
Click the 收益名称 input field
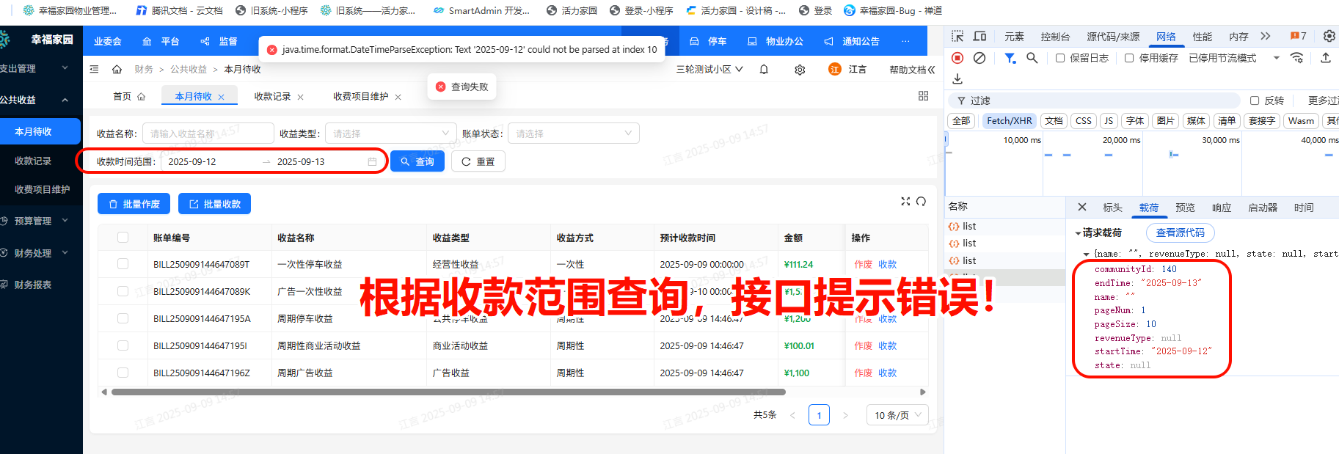tap(208, 133)
